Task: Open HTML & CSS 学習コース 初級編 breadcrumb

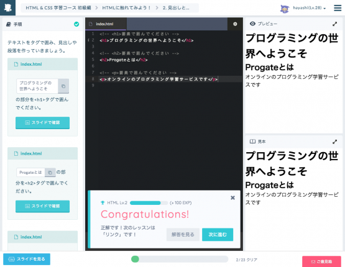Action: [x=58, y=8]
